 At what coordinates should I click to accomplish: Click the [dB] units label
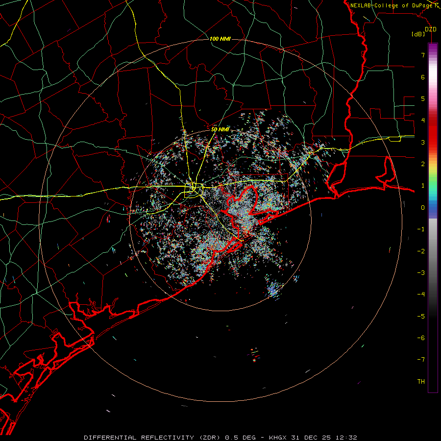pos(418,34)
